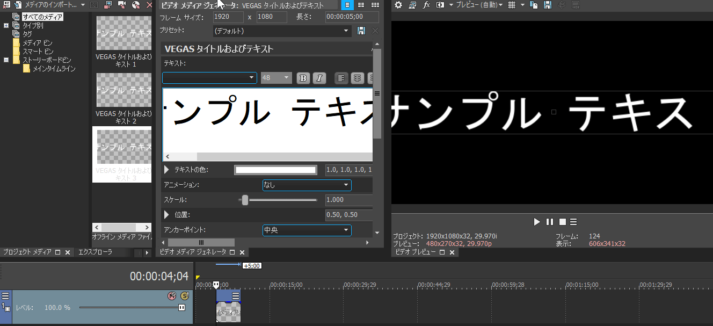The width and height of the screenshot is (713, 326).
Task: Copy snapshot to clipboard icon
Action: pos(534,5)
